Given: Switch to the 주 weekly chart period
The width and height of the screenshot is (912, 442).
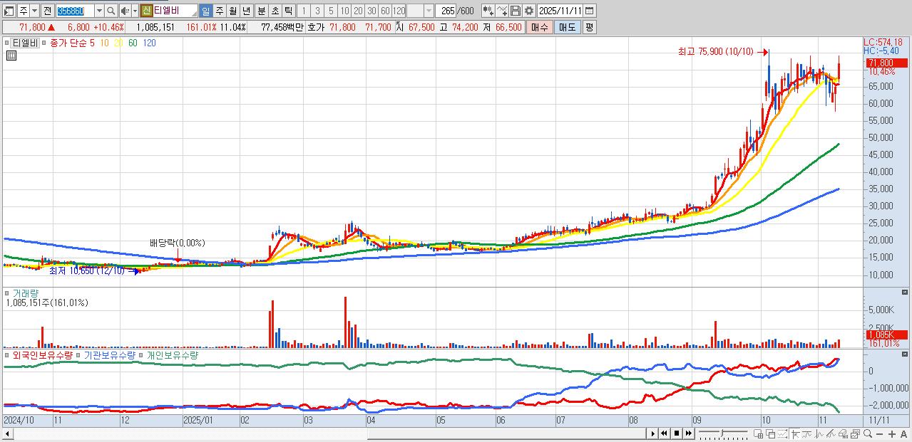Looking at the screenshot, I should [219, 11].
